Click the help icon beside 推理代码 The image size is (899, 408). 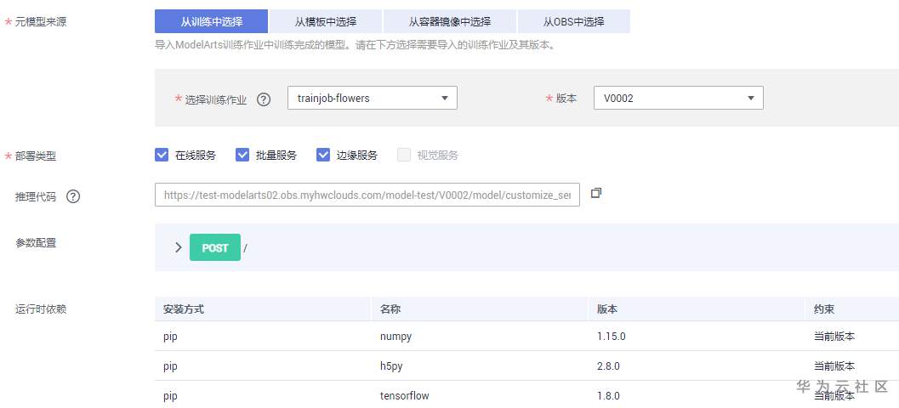(73, 196)
